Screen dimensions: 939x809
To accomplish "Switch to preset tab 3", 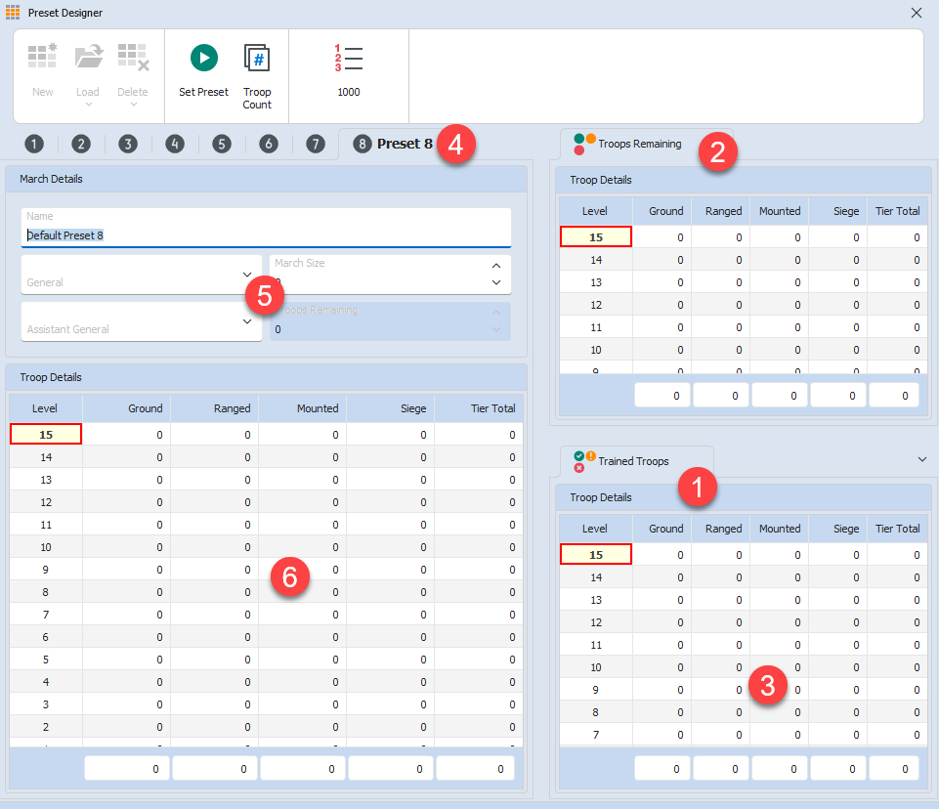I will tap(128, 144).
